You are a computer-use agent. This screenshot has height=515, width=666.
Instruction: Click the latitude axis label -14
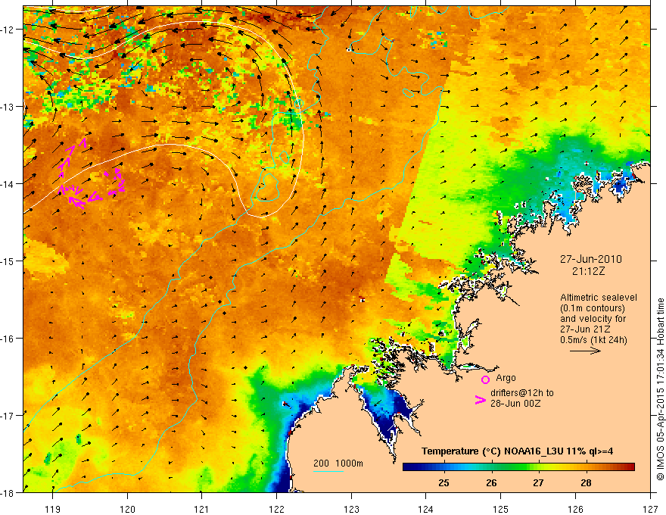tap(8, 184)
